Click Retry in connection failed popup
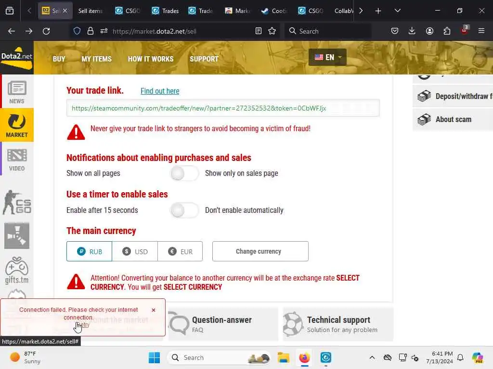493x369 pixels. 84,325
